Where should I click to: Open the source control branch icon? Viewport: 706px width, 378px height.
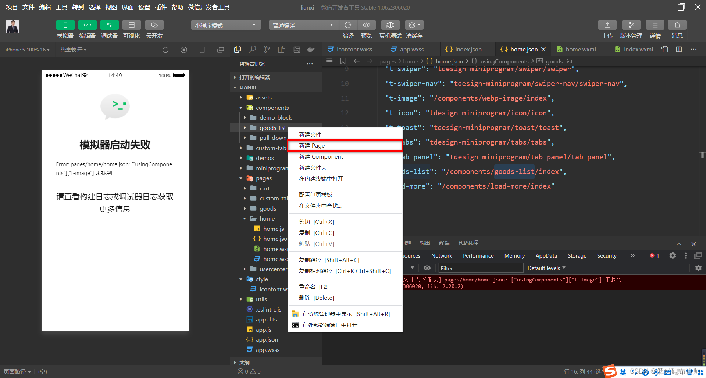[267, 49]
